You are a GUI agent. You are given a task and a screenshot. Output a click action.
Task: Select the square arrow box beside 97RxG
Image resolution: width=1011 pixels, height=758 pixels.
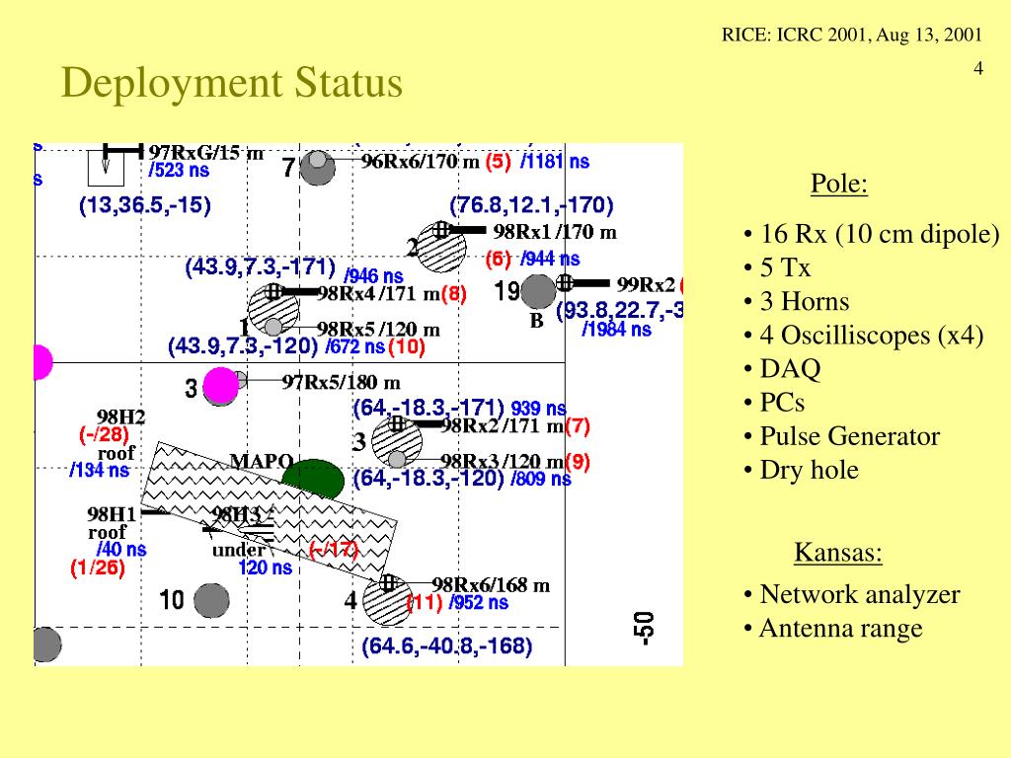106,168
